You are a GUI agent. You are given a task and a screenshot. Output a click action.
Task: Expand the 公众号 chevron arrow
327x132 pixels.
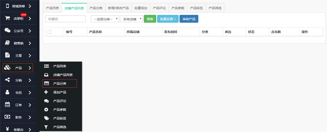[30, 31]
